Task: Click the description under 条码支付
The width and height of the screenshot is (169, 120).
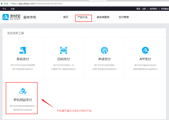Action: [23, 67]
